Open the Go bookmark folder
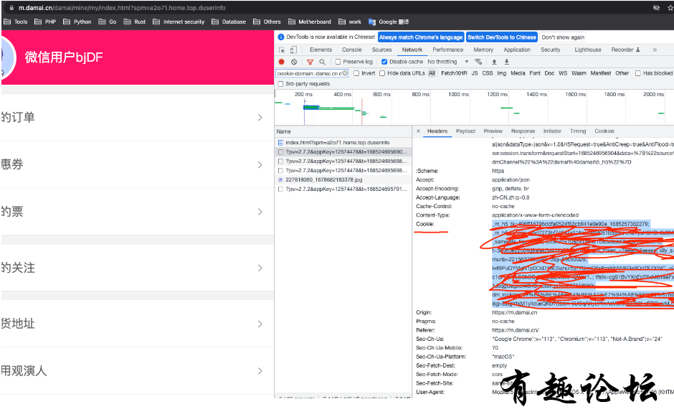 click(x=108, y=22)
